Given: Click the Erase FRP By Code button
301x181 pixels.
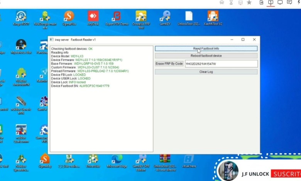Looking at the screenshot, I should pos(169,64).
